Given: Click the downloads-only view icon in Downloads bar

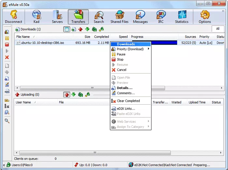Looking at the screenshot, I should click(x=74, y=29).
